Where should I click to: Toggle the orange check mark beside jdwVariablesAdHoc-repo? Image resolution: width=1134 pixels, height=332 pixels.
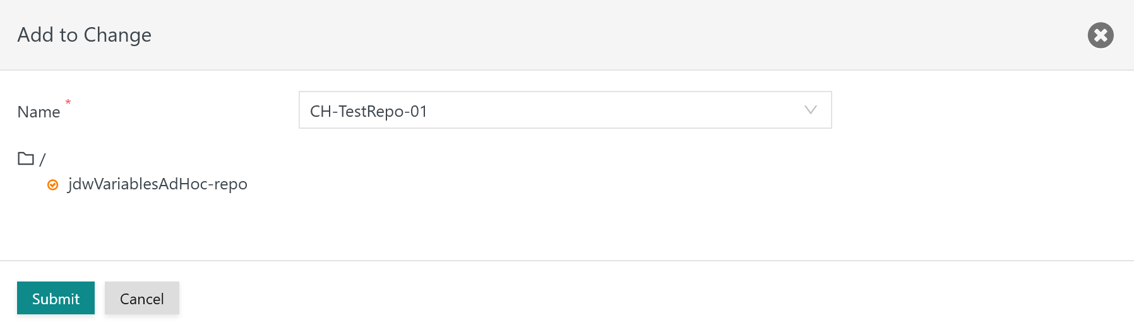point(53,185)
